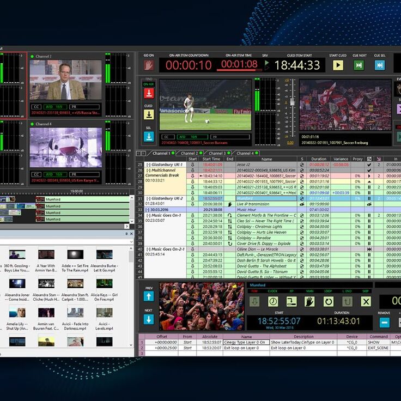Viewport: 401px width, 401px height.
Task: Collapse the Music Goes On-2-1 block
Action: [148, 249]
